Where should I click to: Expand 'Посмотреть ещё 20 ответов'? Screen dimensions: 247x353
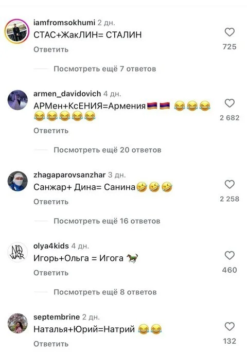(x=108, y=150)
